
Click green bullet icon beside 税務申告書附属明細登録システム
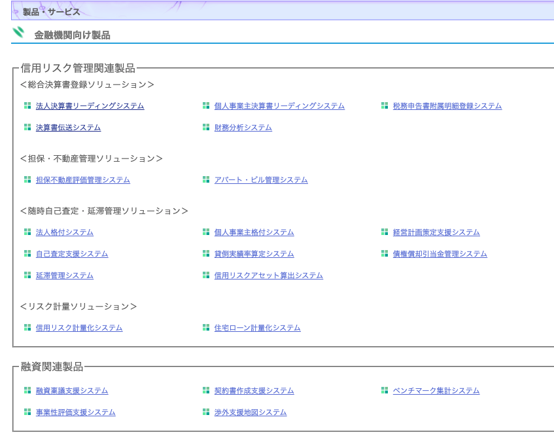pyautogui.click(x=385, y=105)
